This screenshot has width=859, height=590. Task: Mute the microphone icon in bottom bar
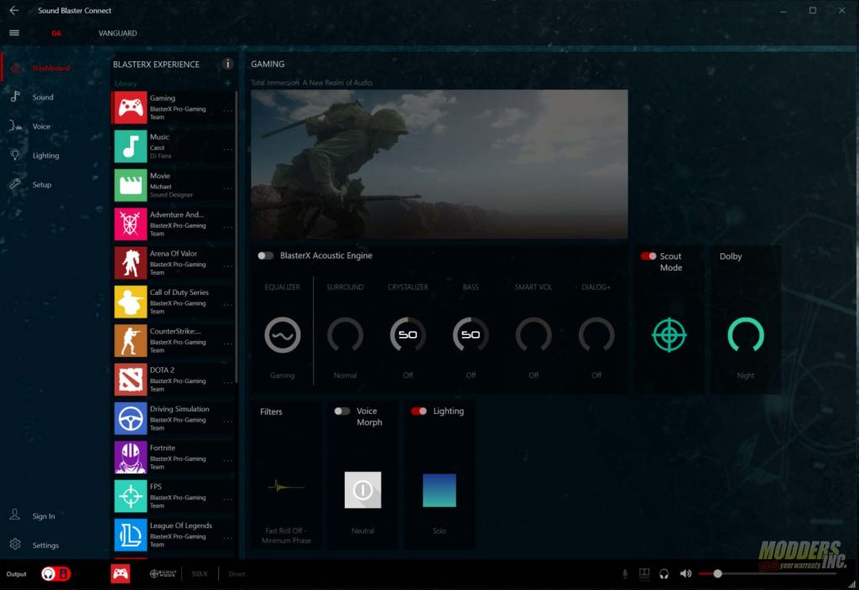pos(624,573)
